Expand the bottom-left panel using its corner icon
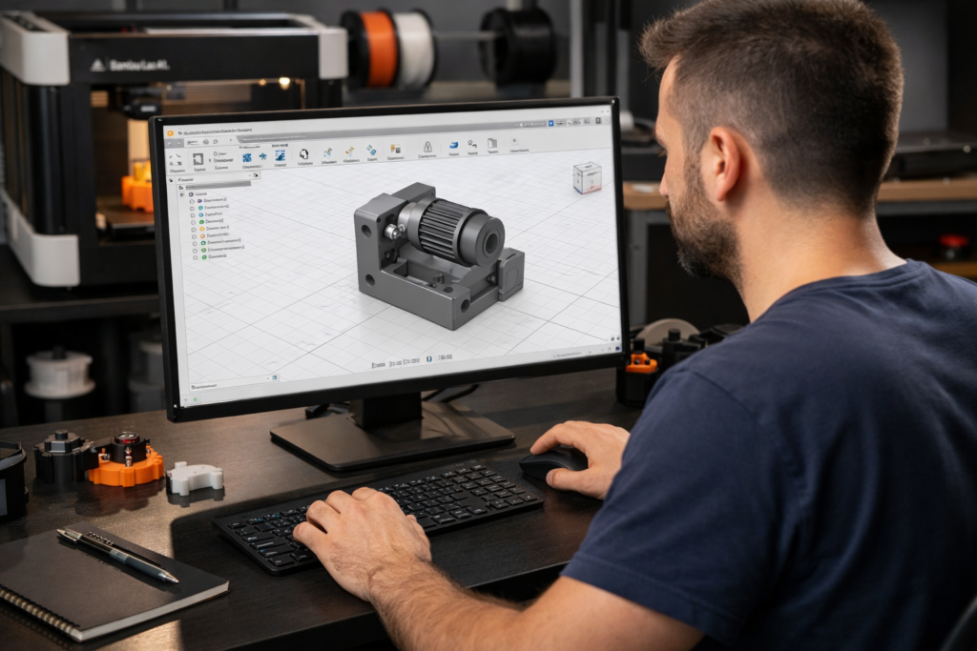This screenshot has height=651, width=977. point(274,377)
